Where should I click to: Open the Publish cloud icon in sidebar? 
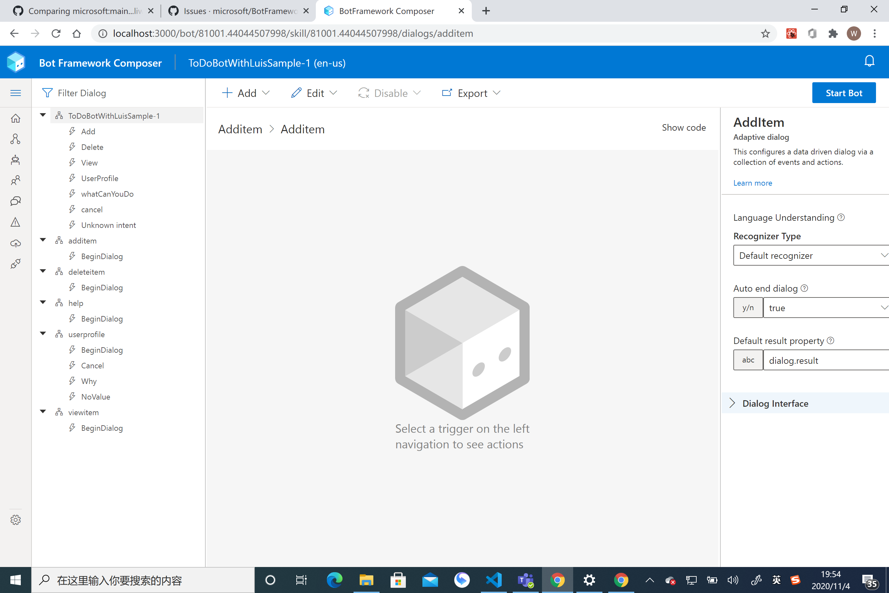[16, 243]
